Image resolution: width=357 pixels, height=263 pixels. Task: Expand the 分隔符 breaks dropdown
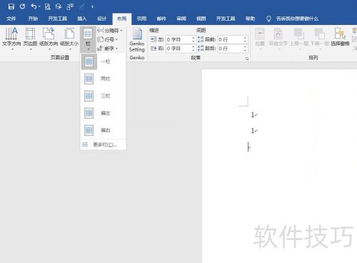pyautogui.click(x=110, y=31)
